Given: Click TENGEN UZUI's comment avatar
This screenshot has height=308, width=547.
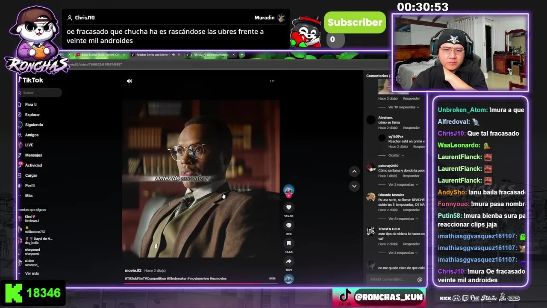Looking at the screenshot, I should point(371,231).
